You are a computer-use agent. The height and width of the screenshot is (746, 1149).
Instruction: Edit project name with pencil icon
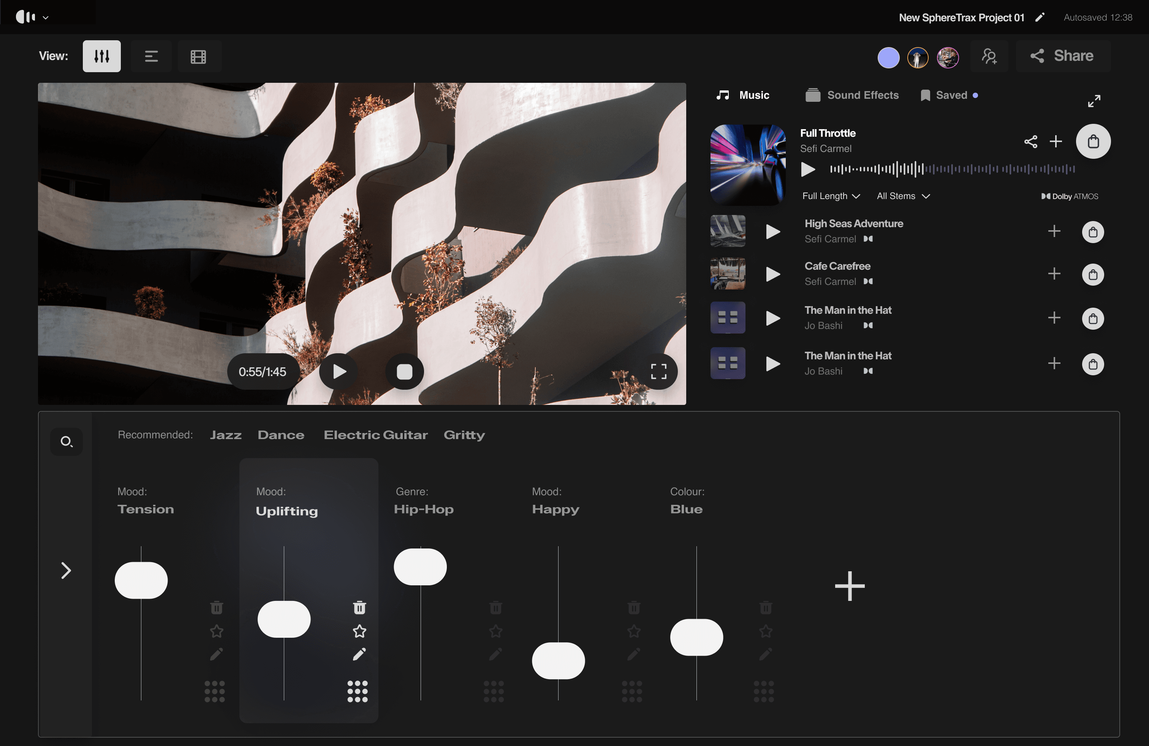click(x=1040, y=17)
